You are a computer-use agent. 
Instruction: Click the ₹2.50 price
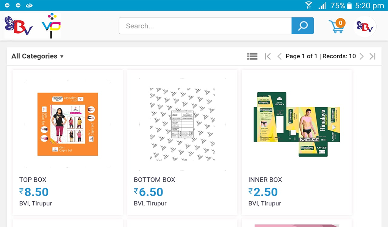(263, 192)
